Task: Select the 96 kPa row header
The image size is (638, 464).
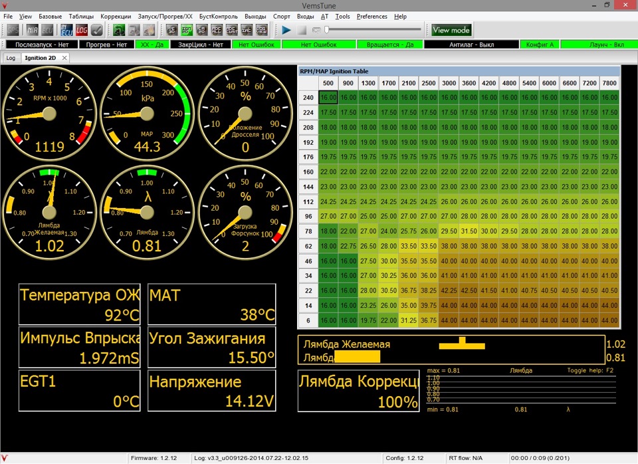Action: 308,216
